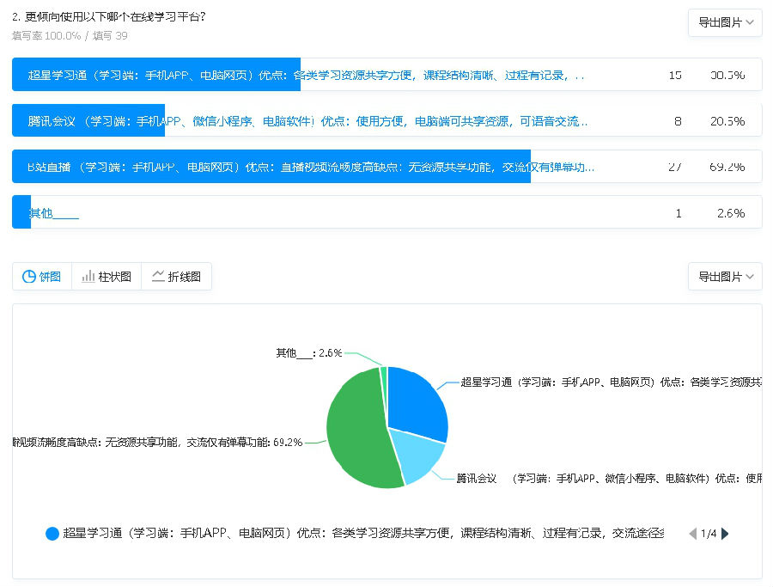Select the dark blue pie slice

[417, 400]
